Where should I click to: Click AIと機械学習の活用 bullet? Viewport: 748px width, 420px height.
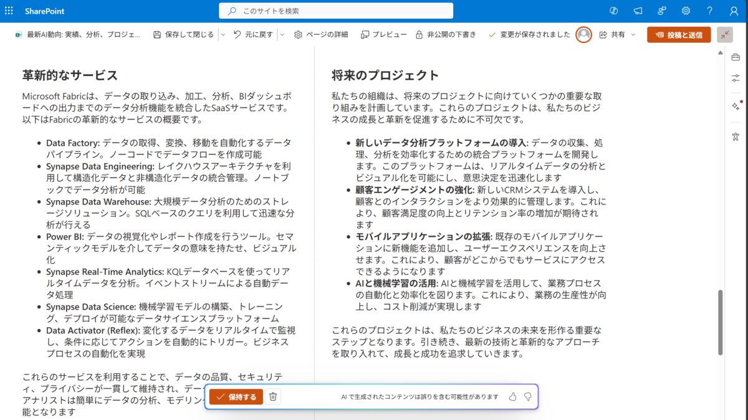[x=396, y=284]
